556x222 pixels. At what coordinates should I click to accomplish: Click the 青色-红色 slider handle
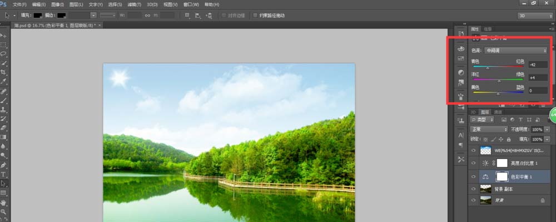pyautogui.click(x=488, y=68)
